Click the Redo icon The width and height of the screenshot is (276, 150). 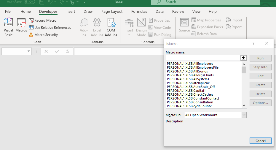tap(62, 2)
